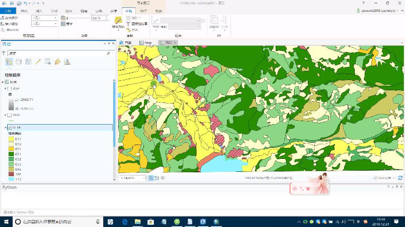
Task: Click the Undo icon in quick access toolbar
Action: 25,3
